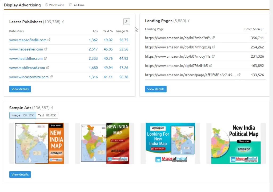Click View details under Latest Publishers

point(20,89)
